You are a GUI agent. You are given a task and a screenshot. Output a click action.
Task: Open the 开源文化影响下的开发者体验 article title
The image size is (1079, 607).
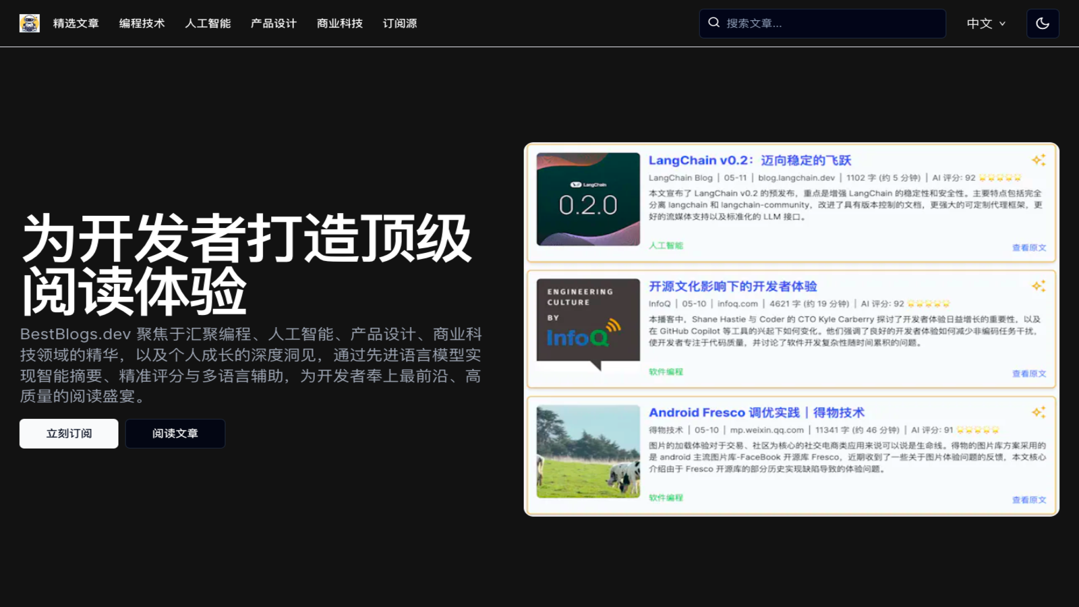[x=733, y=287]
